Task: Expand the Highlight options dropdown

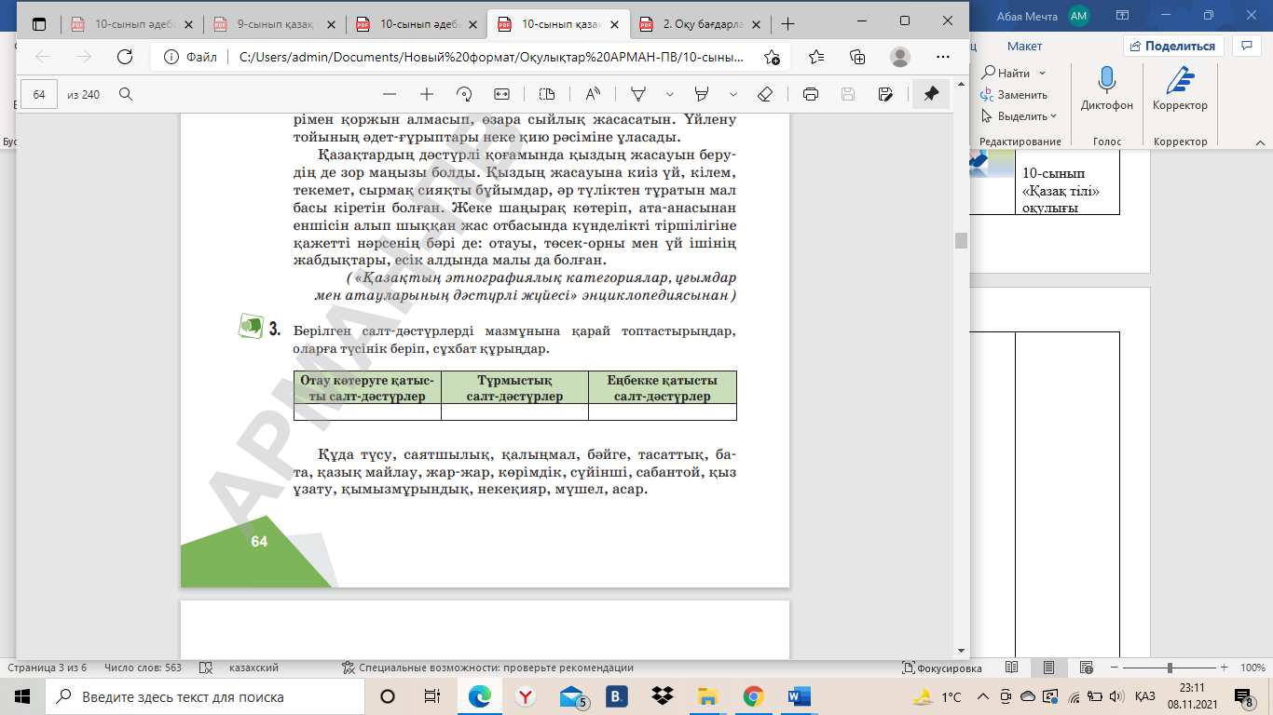Action: [x=733, y=94]
